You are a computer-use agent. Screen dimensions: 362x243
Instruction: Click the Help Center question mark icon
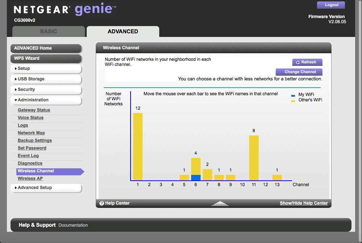pos(102,203)
